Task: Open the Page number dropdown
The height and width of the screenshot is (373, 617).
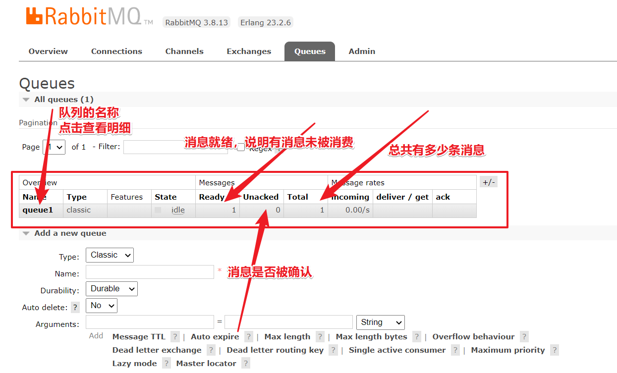Action: 55,147
